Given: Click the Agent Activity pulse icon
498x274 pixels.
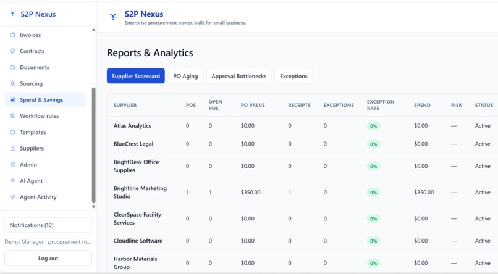Looking at the screenshot, I should click(x=12, y=197).
